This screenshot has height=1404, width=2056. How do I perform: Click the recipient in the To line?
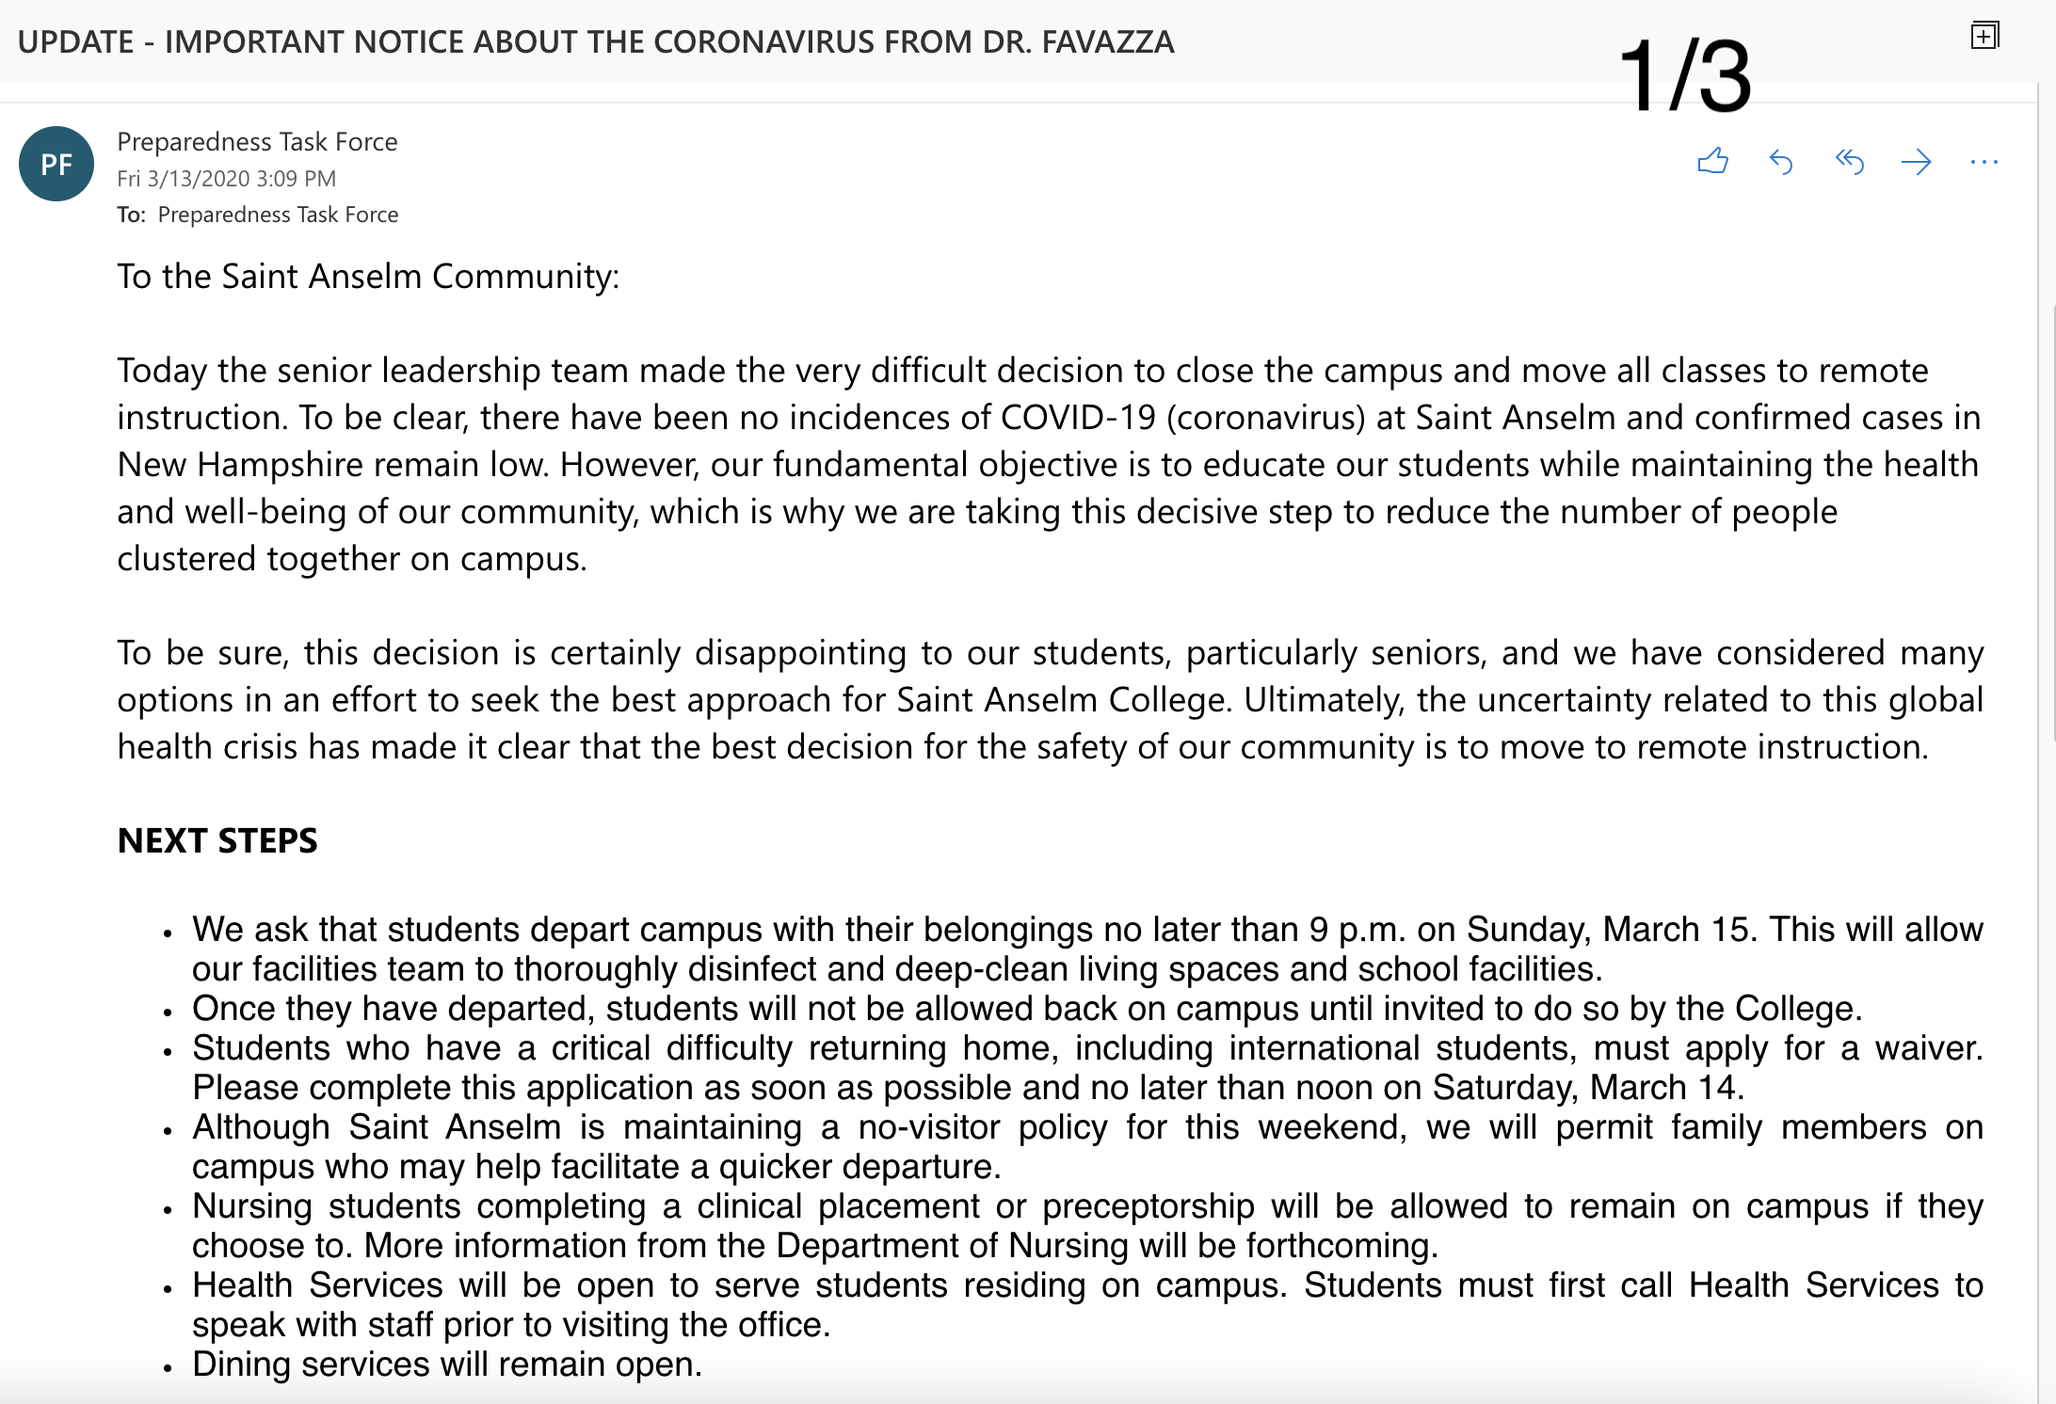click(x=278, y=215)
